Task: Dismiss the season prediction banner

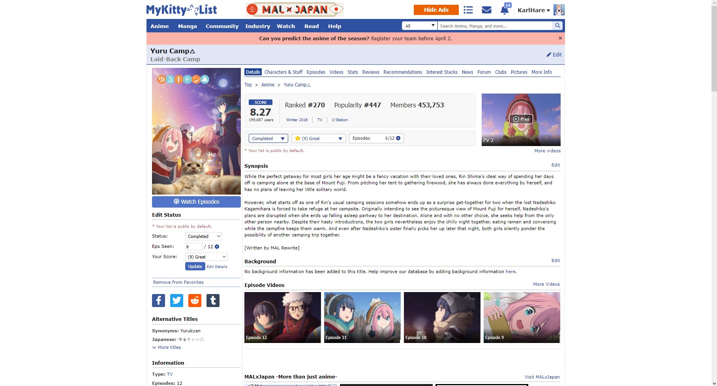Action: (560, 38)
